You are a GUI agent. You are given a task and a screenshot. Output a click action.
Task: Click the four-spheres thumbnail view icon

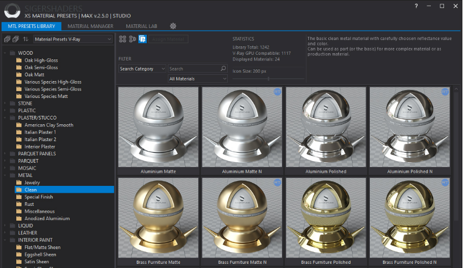[123, 39]
